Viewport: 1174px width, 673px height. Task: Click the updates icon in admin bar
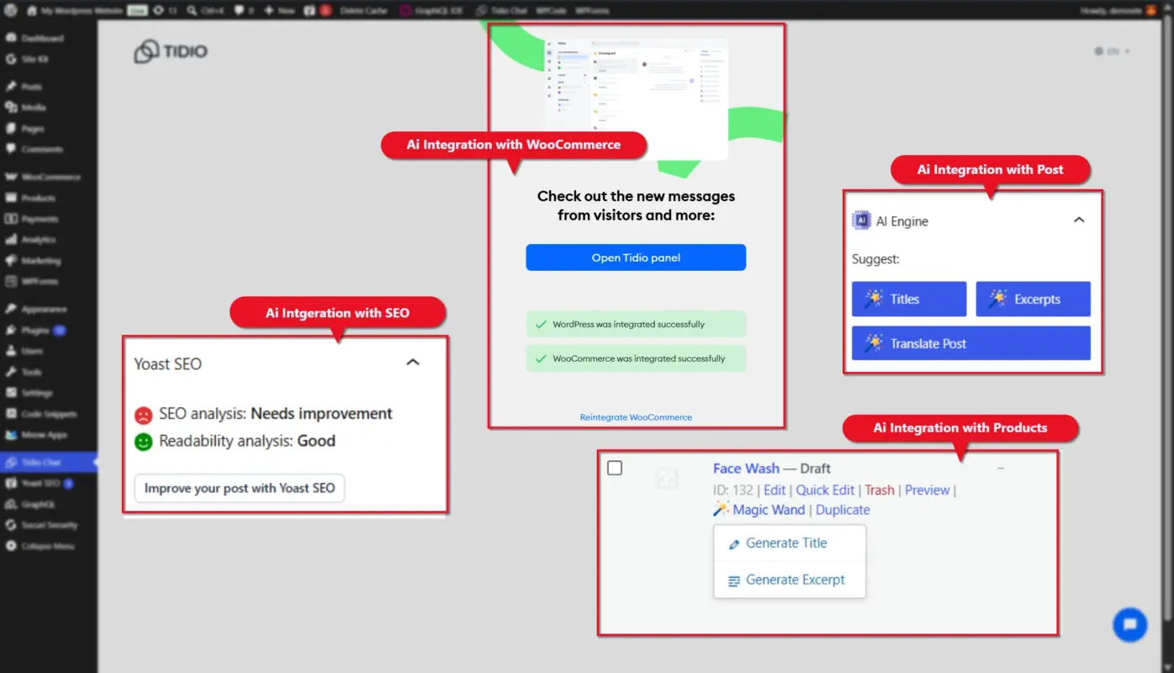coord(165,11)
